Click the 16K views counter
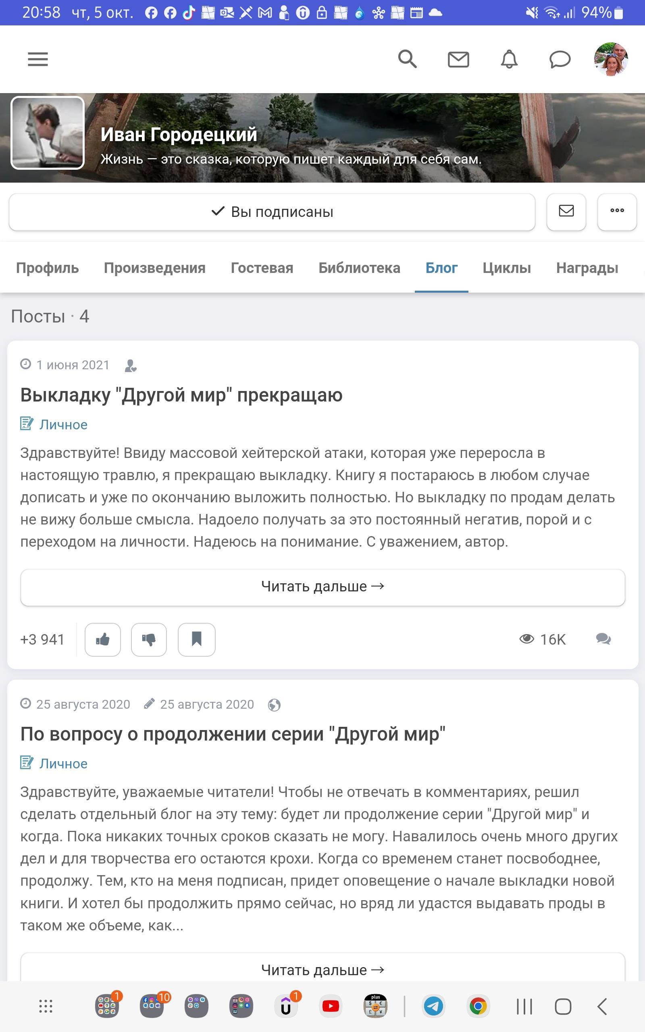This screenshot has height=1032, width=645. click(x=542, y=639)
